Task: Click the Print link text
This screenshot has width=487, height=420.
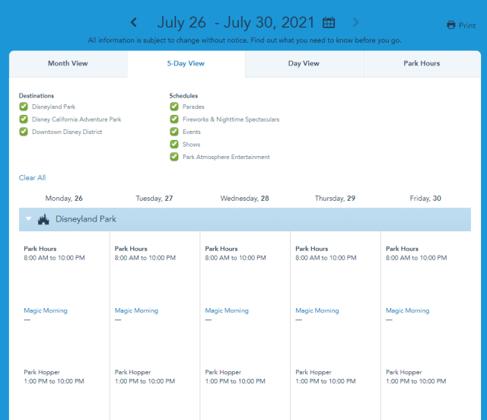Action: click(x=467, y=25)
